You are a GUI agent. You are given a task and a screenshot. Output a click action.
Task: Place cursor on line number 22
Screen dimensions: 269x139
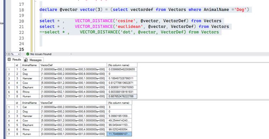[x=21, y=33]
